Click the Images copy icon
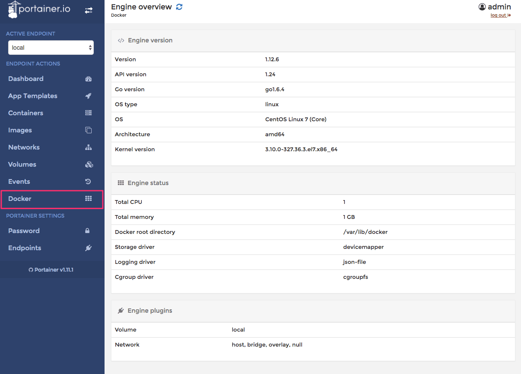521x374 pixels. (89, 130)
